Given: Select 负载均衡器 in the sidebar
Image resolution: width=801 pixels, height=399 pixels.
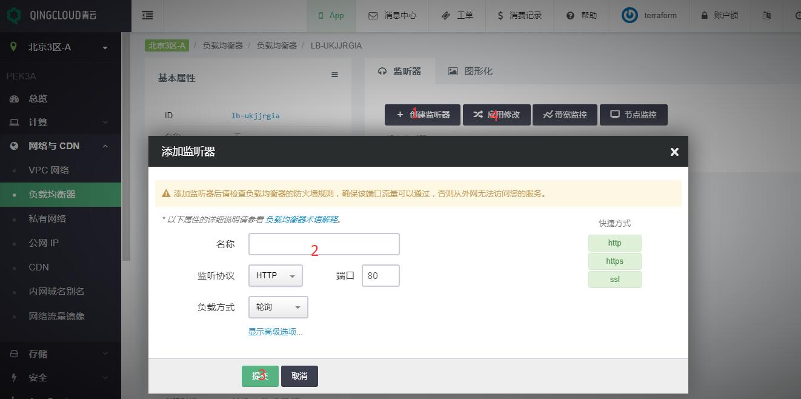Looking at the screenshot, I should pyautogui.click(x=52, y=195).
